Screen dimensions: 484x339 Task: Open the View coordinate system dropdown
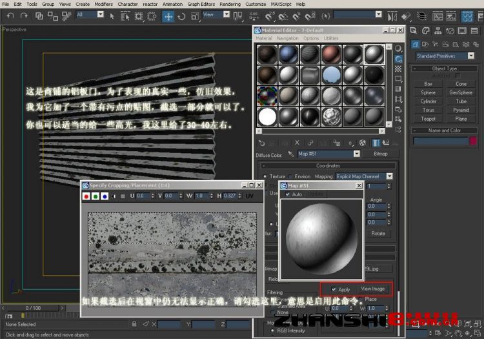click(x=227, y=14)
